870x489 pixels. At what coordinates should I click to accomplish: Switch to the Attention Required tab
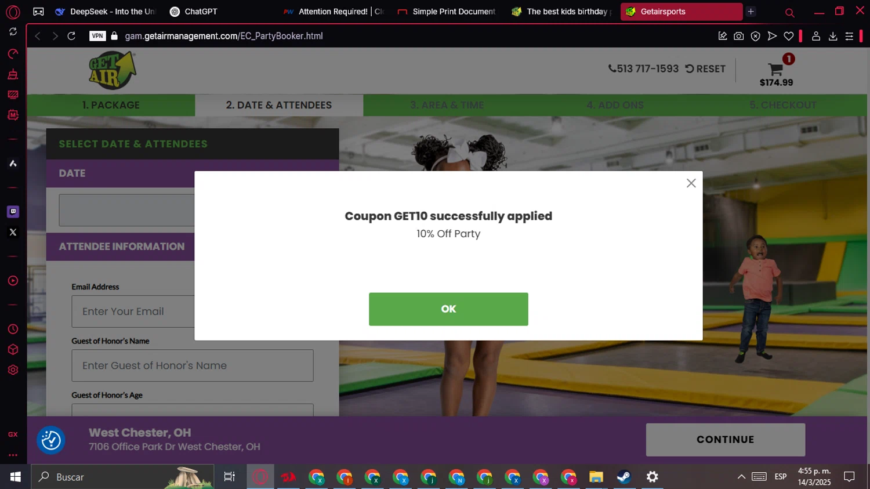334,12
